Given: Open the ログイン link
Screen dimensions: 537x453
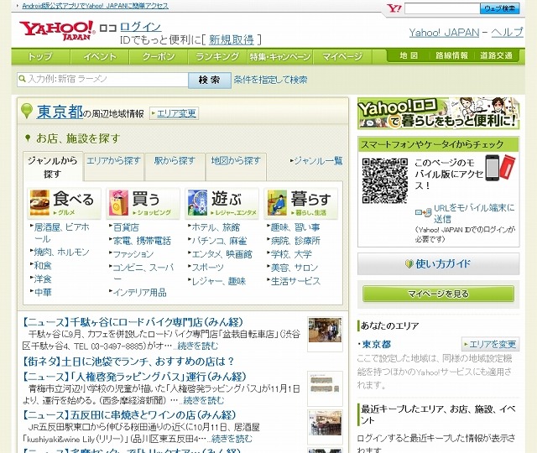Looking at the screenshot, I should pos(141,27).
